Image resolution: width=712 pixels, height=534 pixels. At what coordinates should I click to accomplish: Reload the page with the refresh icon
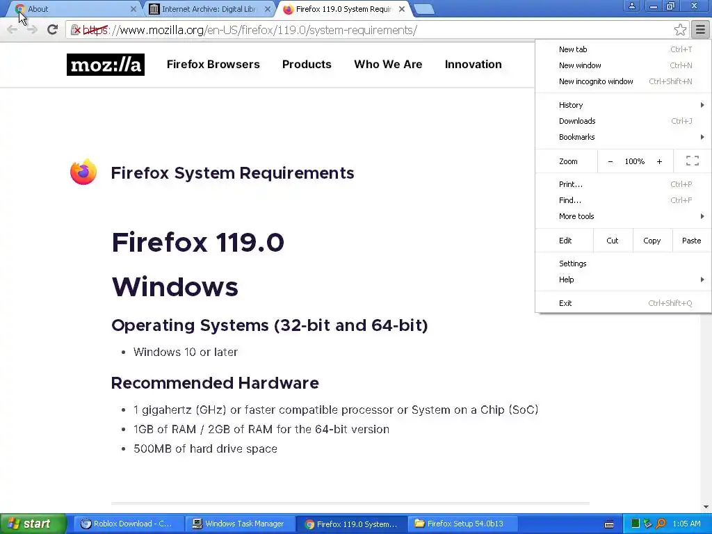52,30
